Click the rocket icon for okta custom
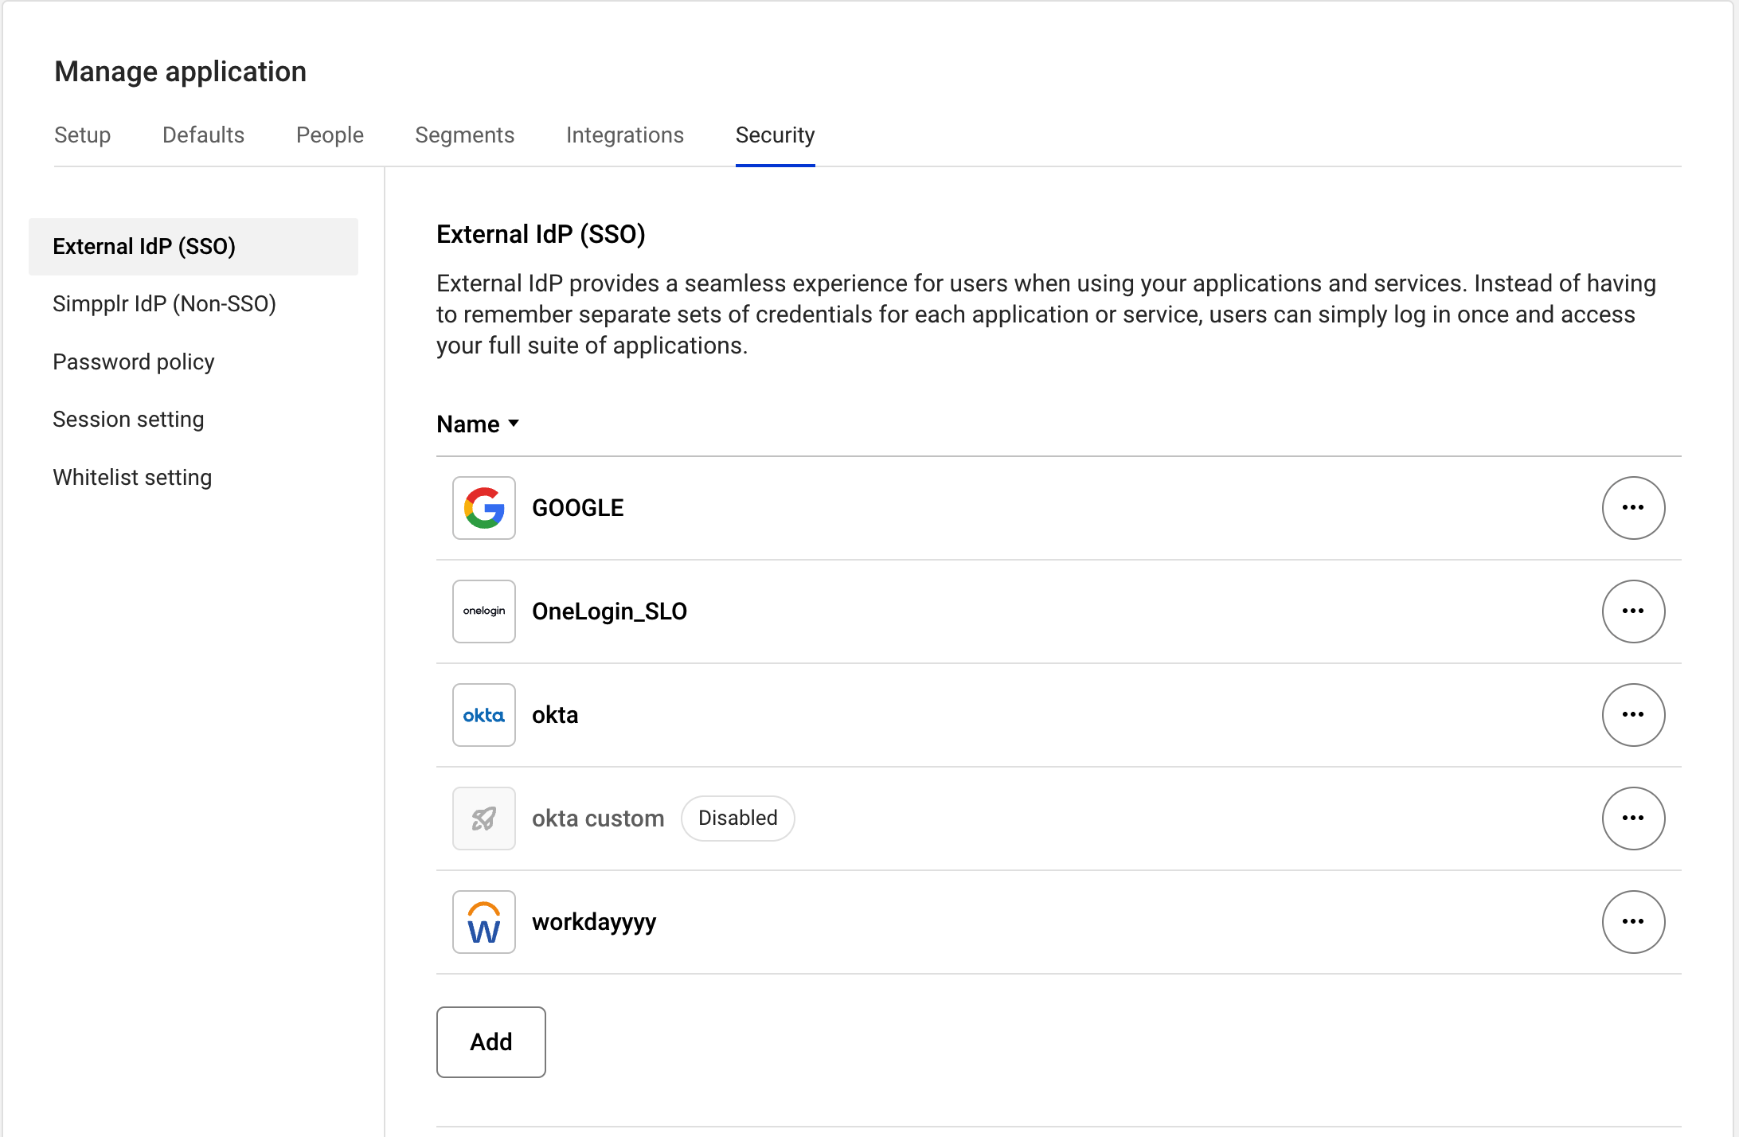This screenshot has width=1739, height=1137. point(483,818)
